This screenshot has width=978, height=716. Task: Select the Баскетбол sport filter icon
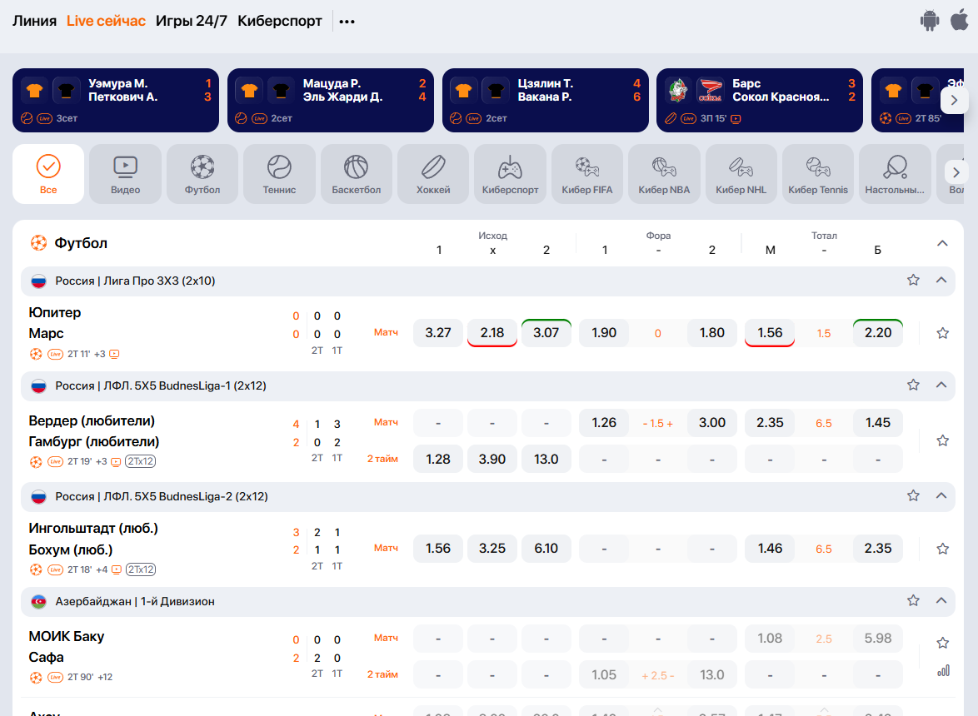[x=356, y=168]
